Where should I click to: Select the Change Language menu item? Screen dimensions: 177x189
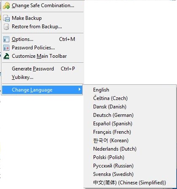pos(42,90)
